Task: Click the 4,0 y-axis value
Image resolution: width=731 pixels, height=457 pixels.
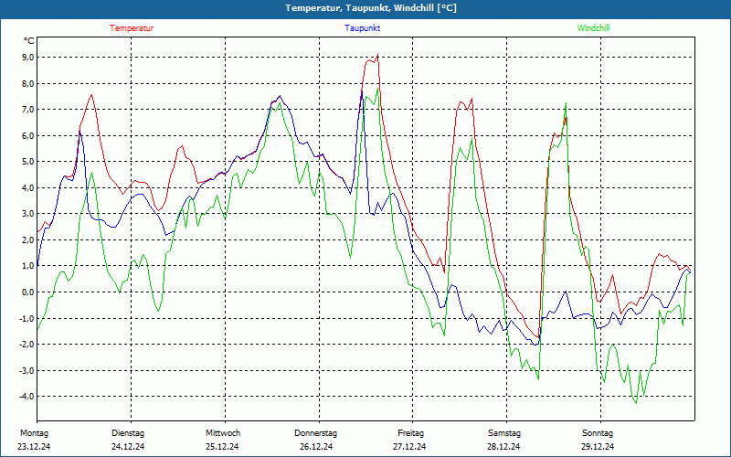Action: click(x=27, y=188)
